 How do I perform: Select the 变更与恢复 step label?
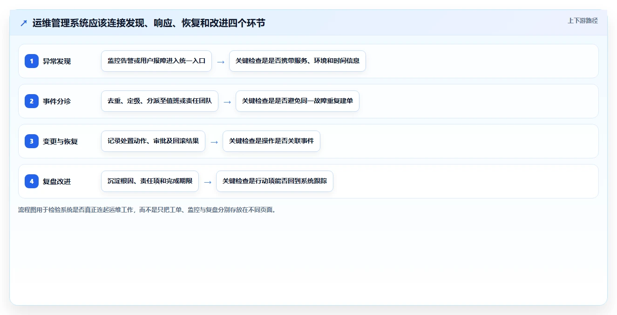[x=60, y=141]
